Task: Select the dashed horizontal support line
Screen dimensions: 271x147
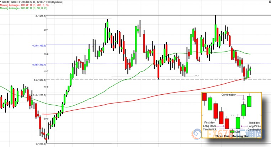Action: pos(142,79)
